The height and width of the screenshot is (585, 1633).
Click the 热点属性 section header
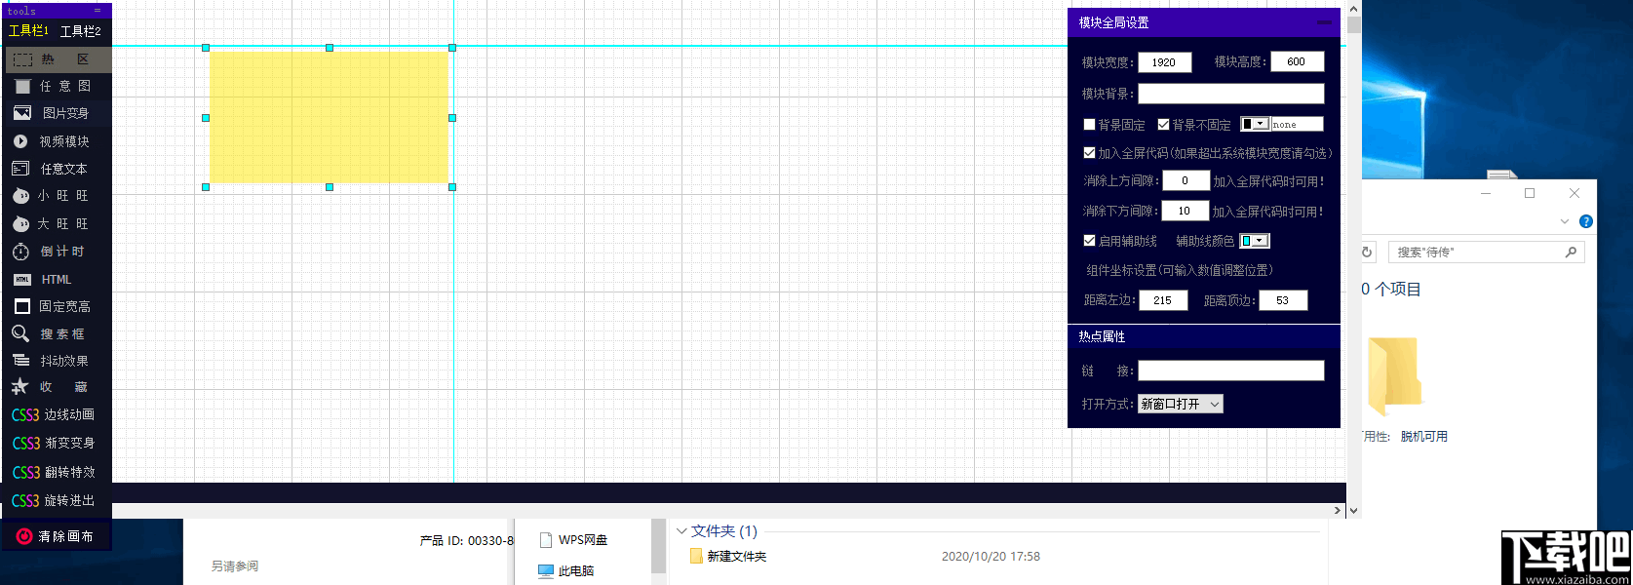click(1203, 336)
